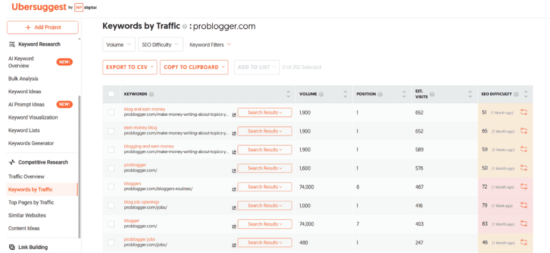Open the Copy to Clipboard dropdown
The height and width of the screenshot is (253, 550).
click(x=194, y=67)
